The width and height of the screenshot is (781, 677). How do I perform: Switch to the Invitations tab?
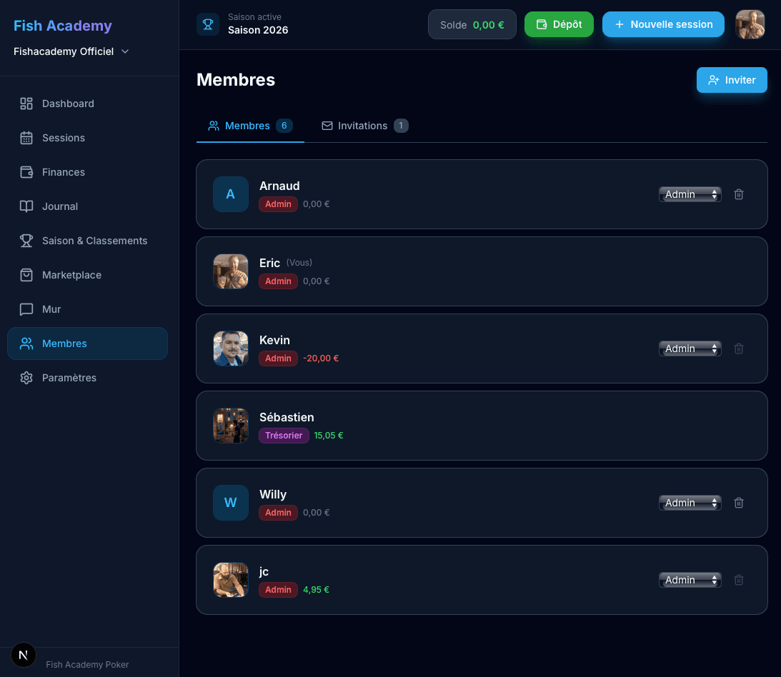364,126
